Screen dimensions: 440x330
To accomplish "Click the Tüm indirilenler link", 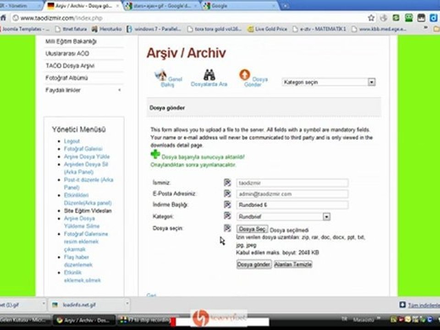I will 423,305.
